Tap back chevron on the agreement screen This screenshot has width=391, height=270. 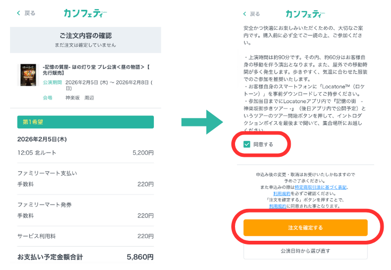pos(245,14)
